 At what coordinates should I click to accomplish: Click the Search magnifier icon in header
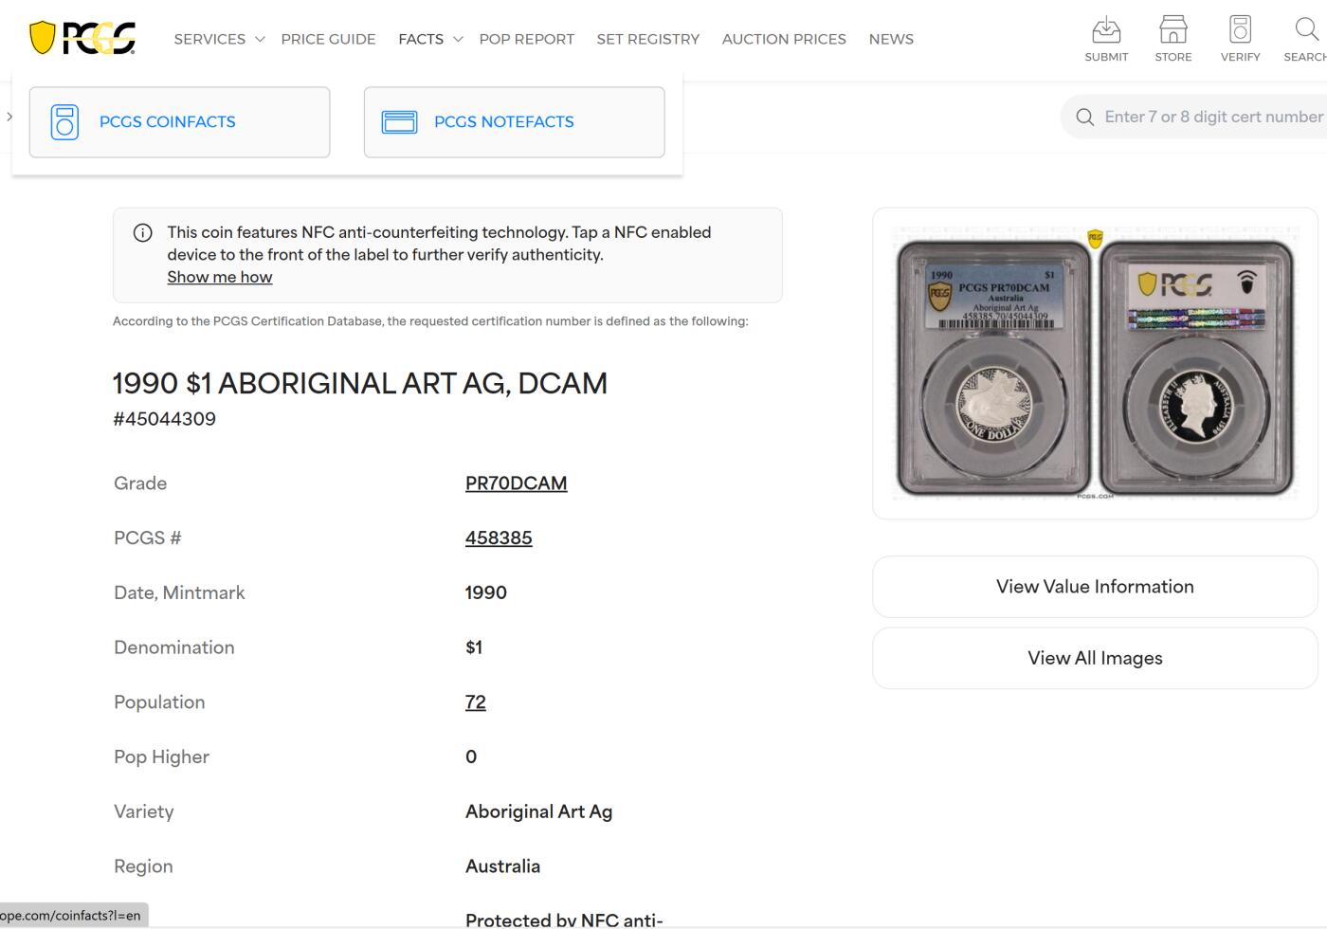[x=1306, y=30]
